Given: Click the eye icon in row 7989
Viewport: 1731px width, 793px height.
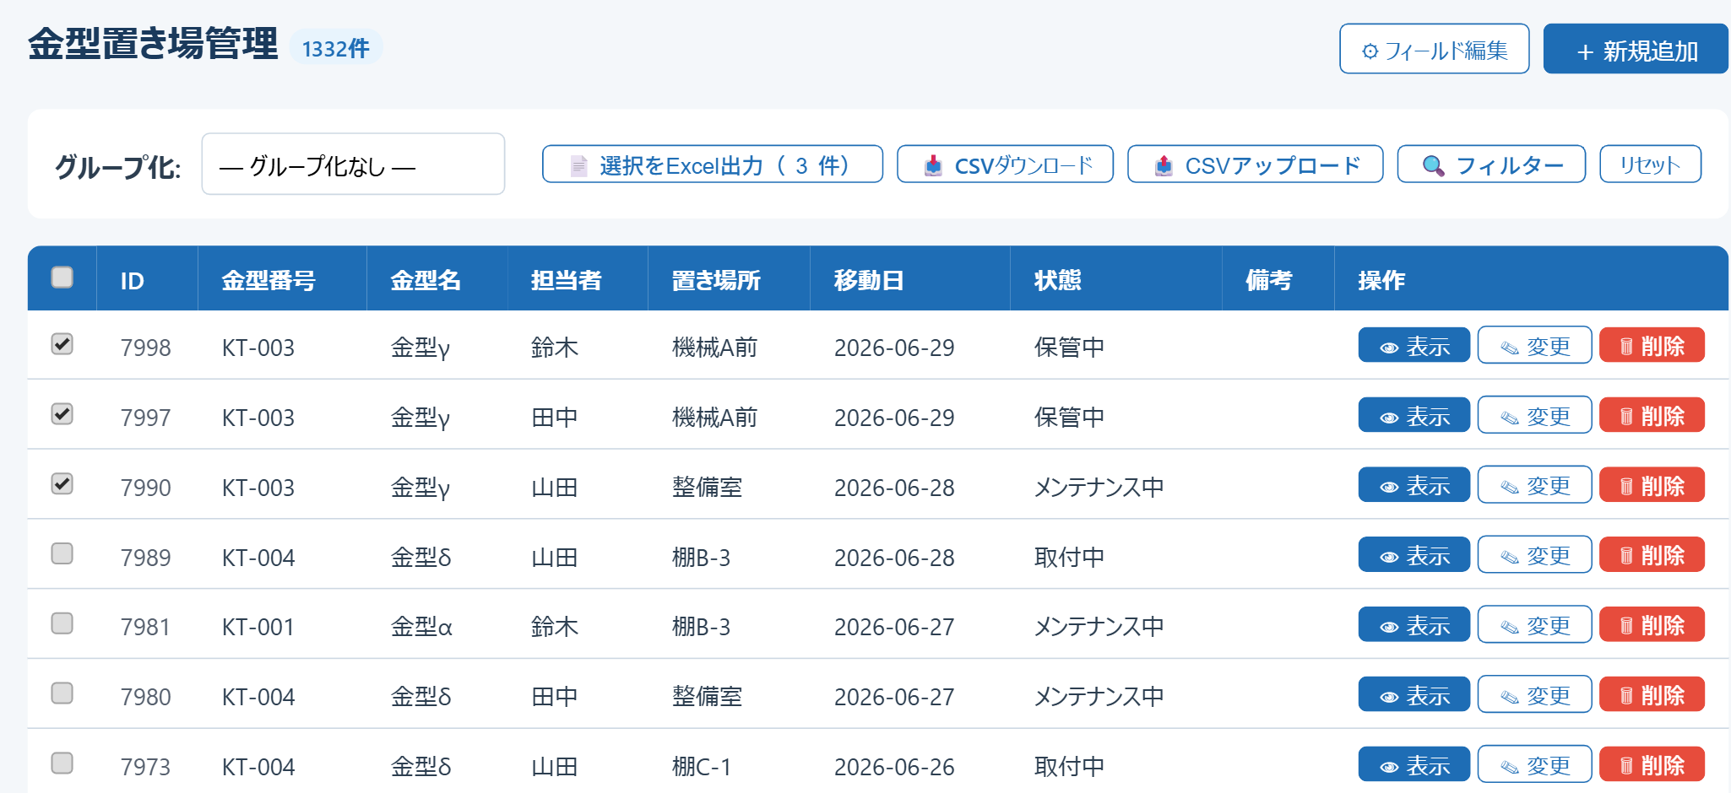Looking at the screenshot, I should [x=1389, y=558].
